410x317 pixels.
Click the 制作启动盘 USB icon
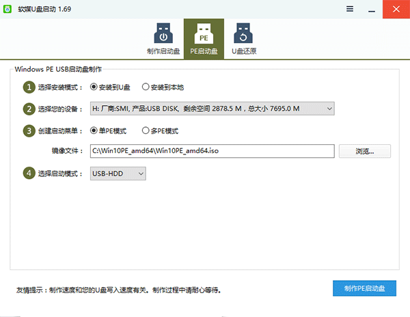(164, 34)
